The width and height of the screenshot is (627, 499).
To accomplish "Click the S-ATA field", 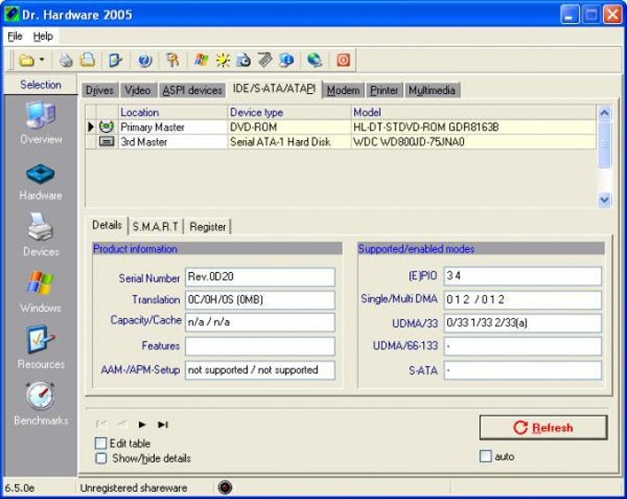I will click(x=523, y=370).
